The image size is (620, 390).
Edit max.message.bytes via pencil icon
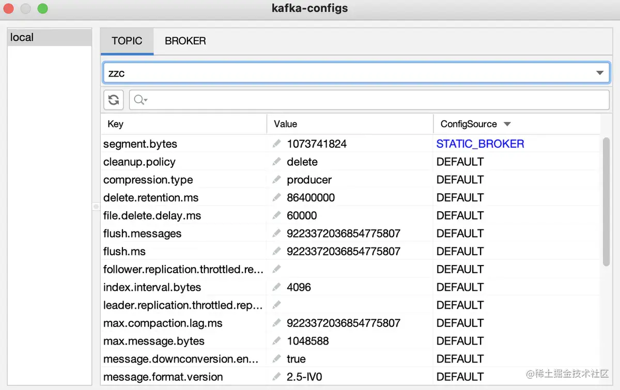coord(277,341)
